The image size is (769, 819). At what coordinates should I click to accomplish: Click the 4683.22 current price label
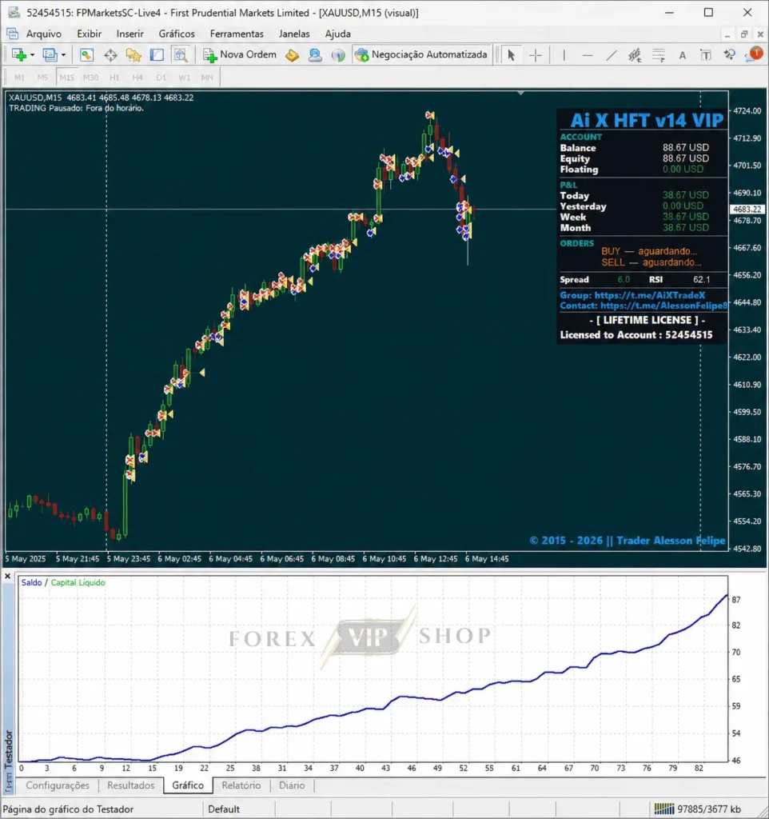click(747, 209)
